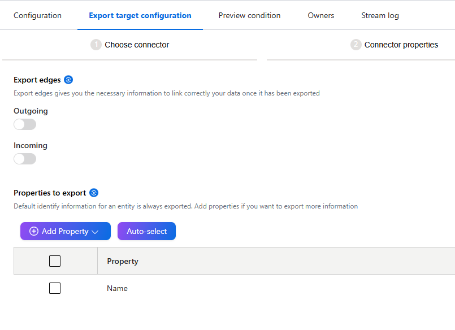This screenshot has width=455, height=330.
Task: Enable the Incoming toggle
Action: coord(24,159)
